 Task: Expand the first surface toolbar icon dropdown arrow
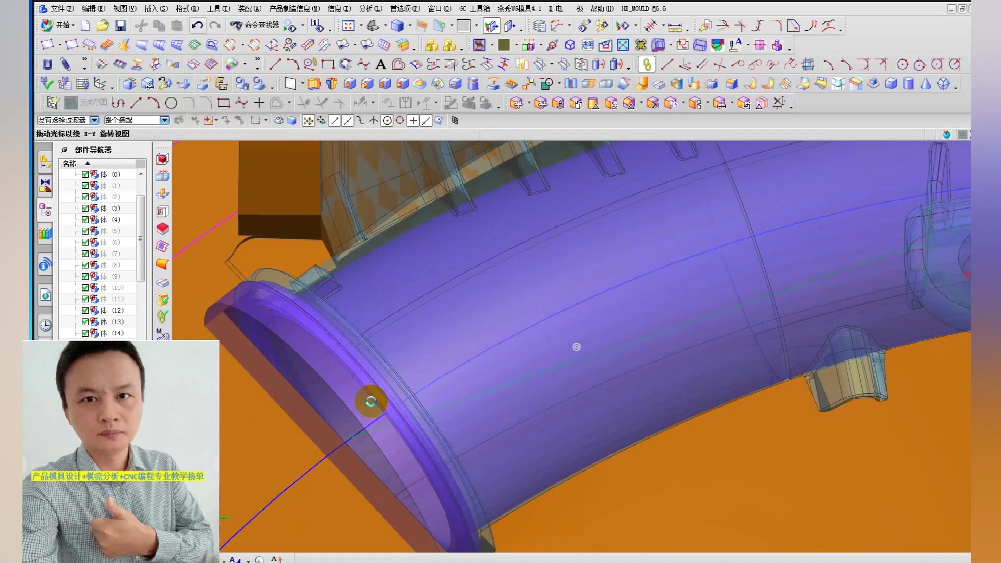[x=59, y=45]
